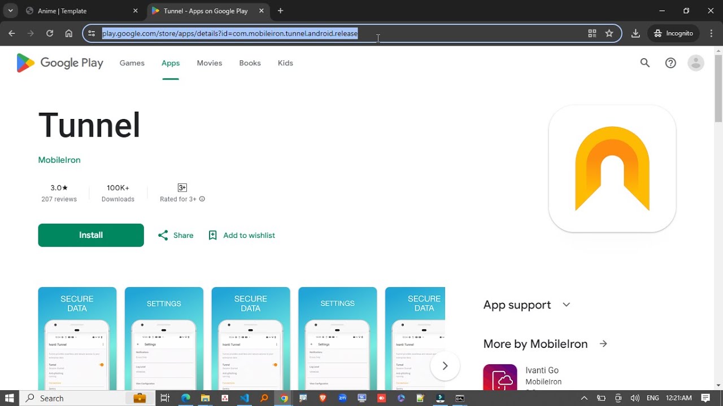
Task: Open Visual Studio Code from the taskbar
Action: click(244, 398)
